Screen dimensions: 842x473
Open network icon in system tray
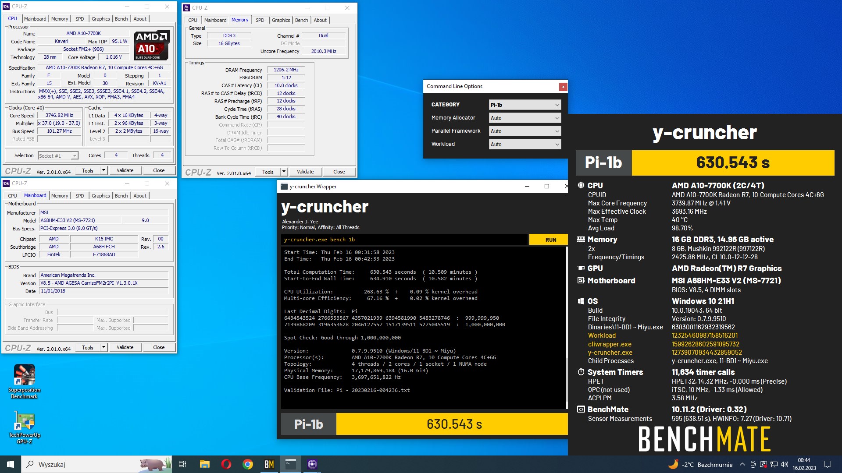774,465
